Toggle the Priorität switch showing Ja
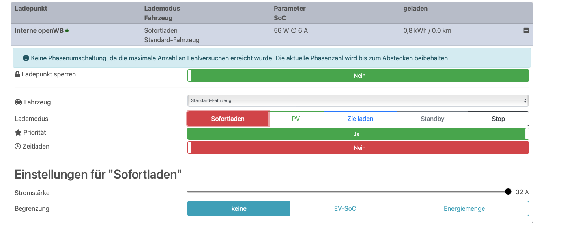 tap(358, 134)
